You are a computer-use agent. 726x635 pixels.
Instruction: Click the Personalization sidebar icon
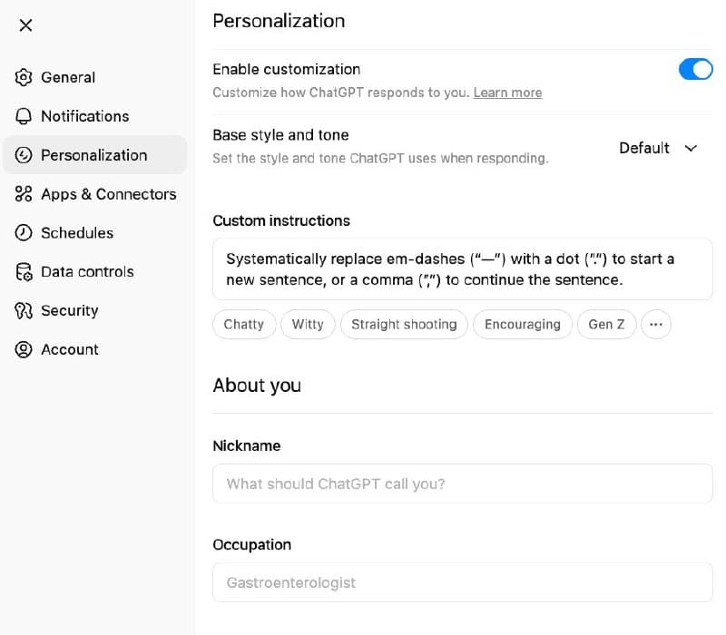(x=24, y=155)
